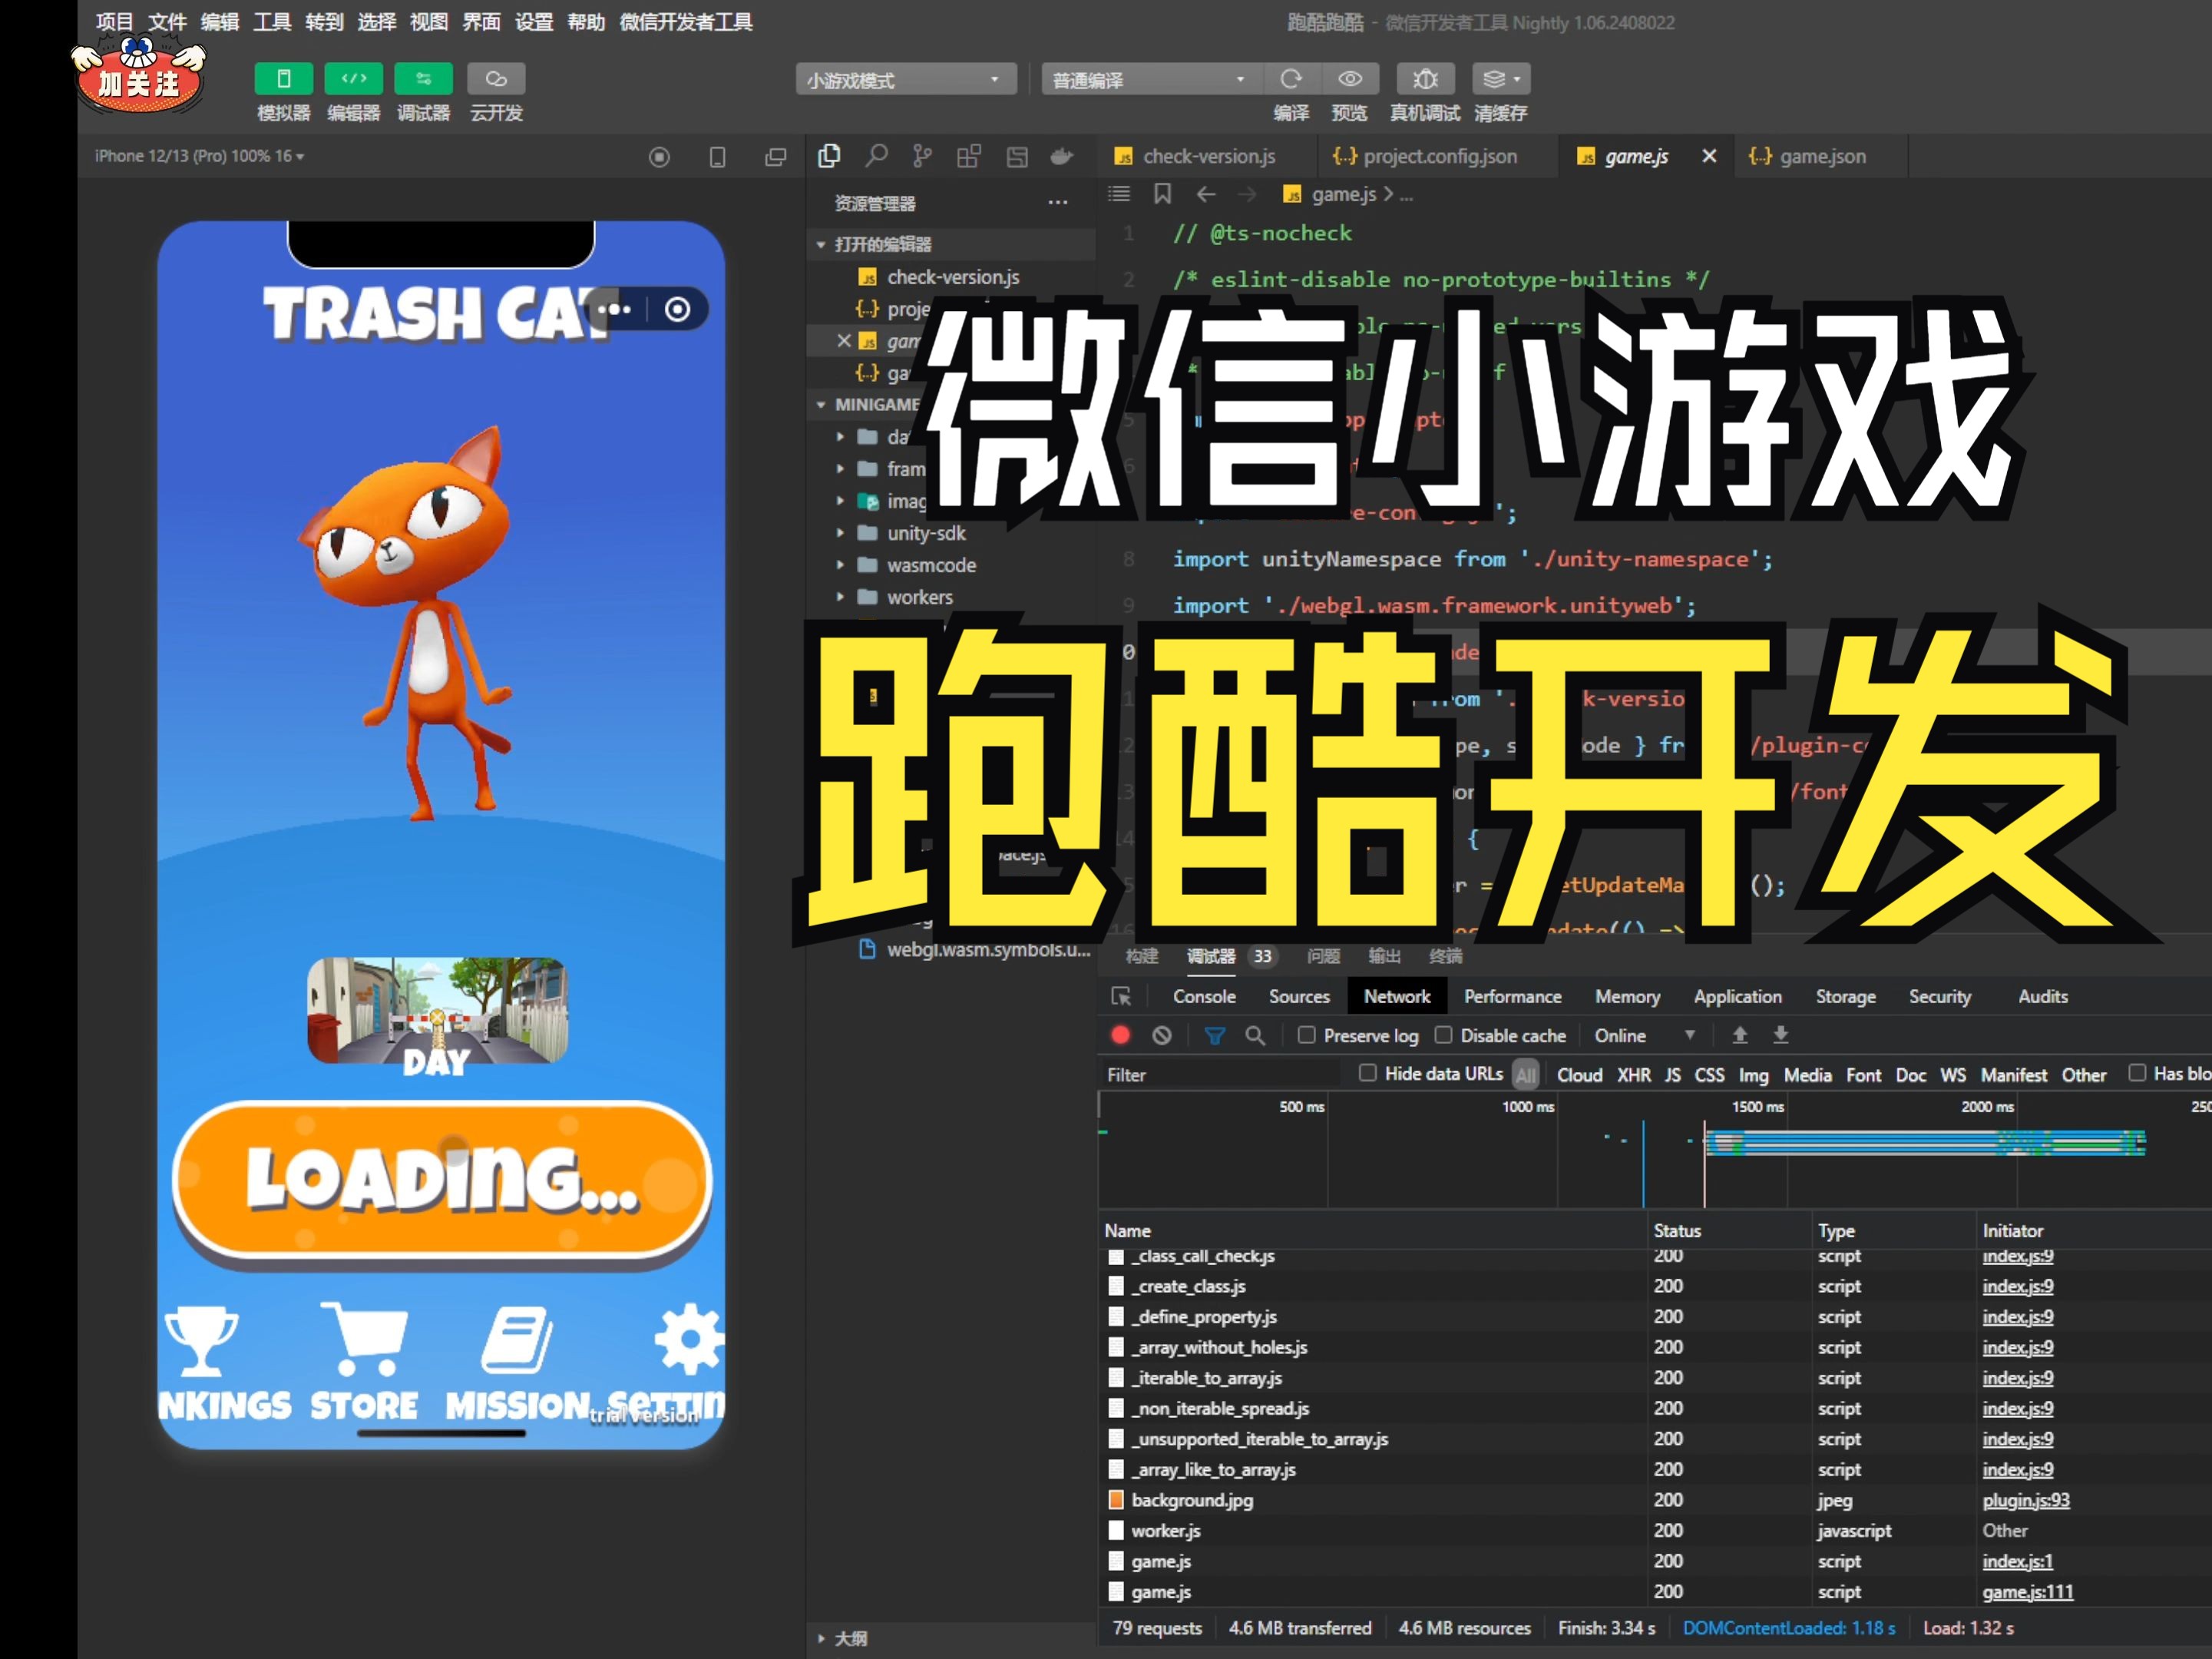The height and width of the screenshot is (1659, 2212).
Task: Click export HAR download arrow
Action: (1781, 1035)
